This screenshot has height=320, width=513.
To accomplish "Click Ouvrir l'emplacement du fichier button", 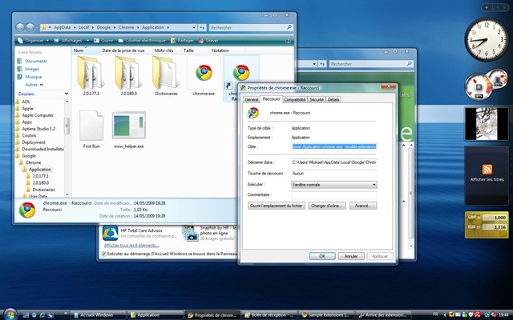I will click(277, 206).
